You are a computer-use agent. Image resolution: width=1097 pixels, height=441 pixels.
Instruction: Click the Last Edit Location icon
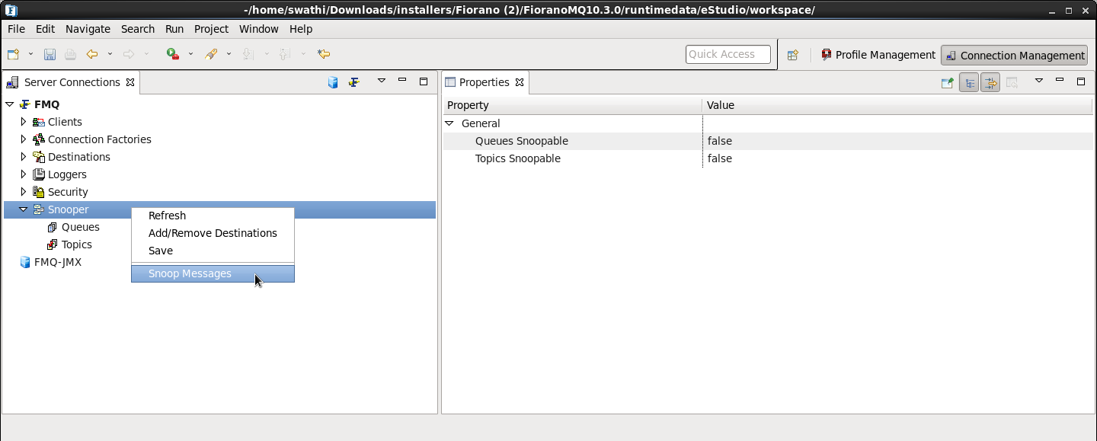(324, 54)
